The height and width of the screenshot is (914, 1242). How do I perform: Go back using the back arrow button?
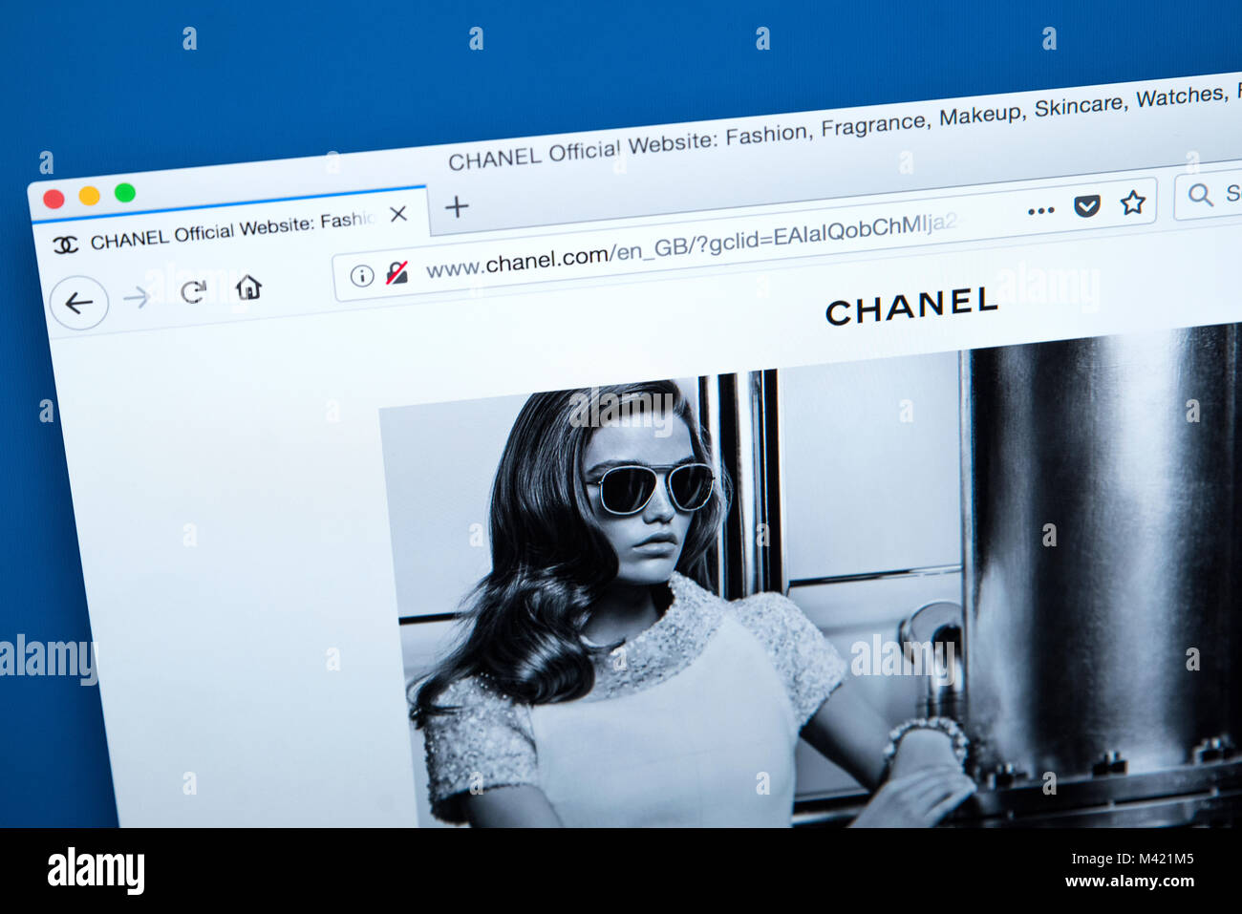point(78,304)
